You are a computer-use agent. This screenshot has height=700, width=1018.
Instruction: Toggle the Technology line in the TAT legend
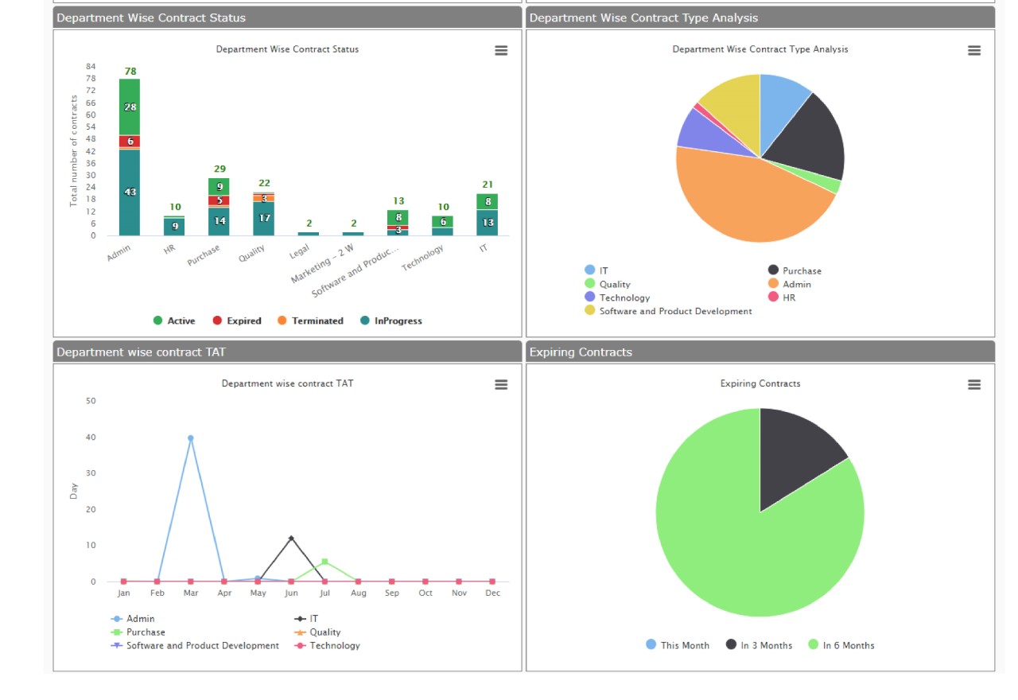(327, 646)
